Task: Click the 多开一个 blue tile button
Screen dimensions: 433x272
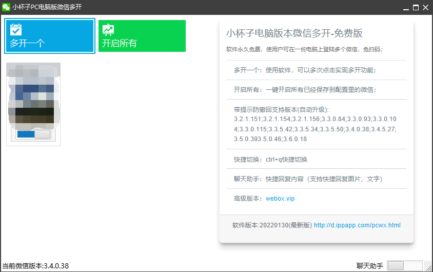Action: pos(50,36)
